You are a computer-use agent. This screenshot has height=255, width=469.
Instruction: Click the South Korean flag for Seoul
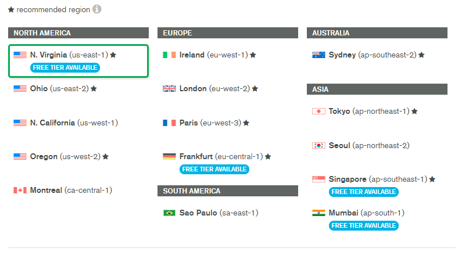click(318, 146)
